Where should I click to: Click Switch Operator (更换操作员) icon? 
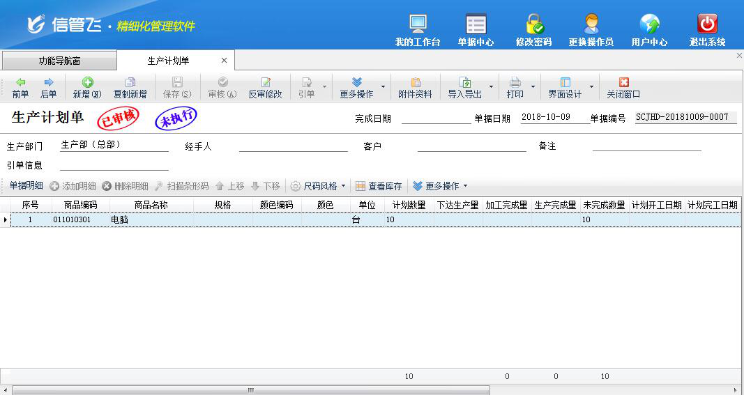click(591, 30)
